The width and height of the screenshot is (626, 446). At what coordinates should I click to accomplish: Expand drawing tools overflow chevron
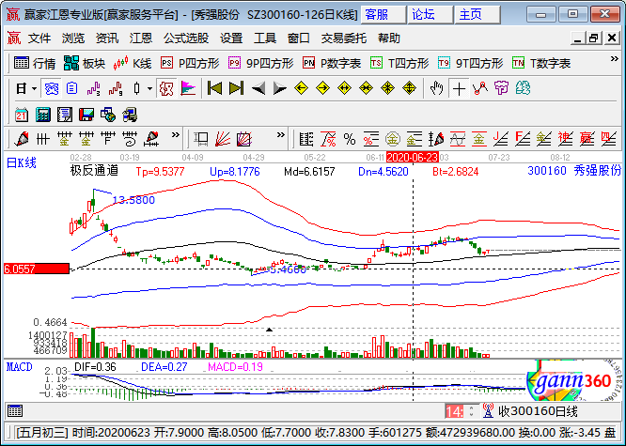(x=175, y=135)
